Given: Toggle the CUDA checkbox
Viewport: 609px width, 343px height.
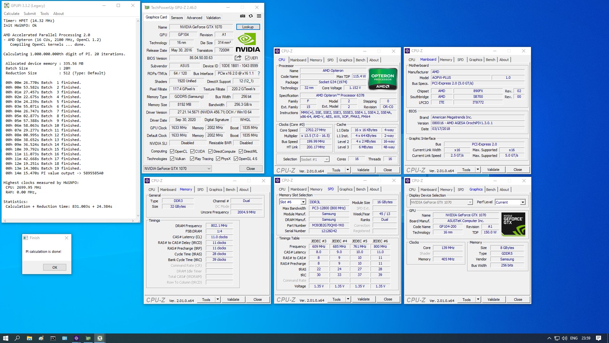Looking at the screenshot, I should [192, 151].
